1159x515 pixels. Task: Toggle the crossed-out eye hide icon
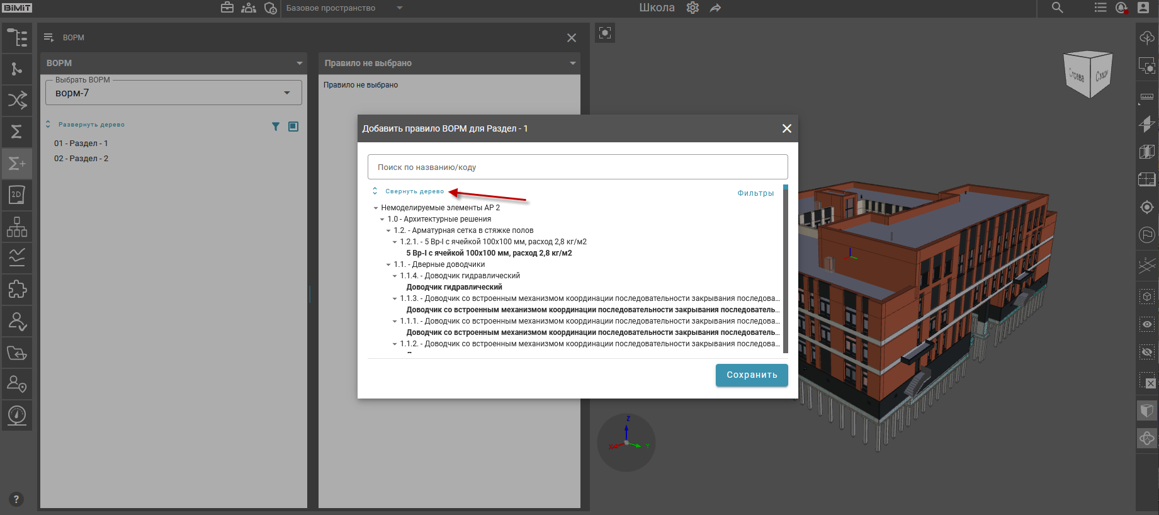(1147, 352)
